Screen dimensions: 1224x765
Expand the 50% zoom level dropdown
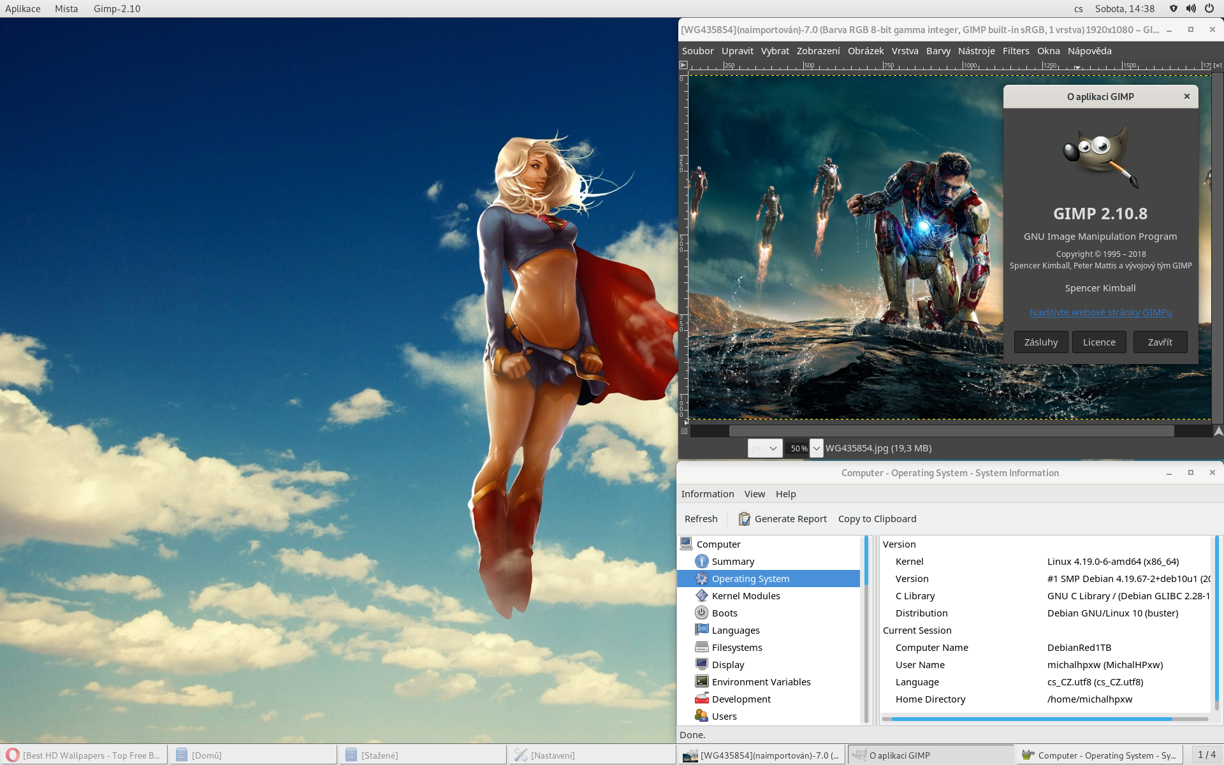[x=816, y=448]
